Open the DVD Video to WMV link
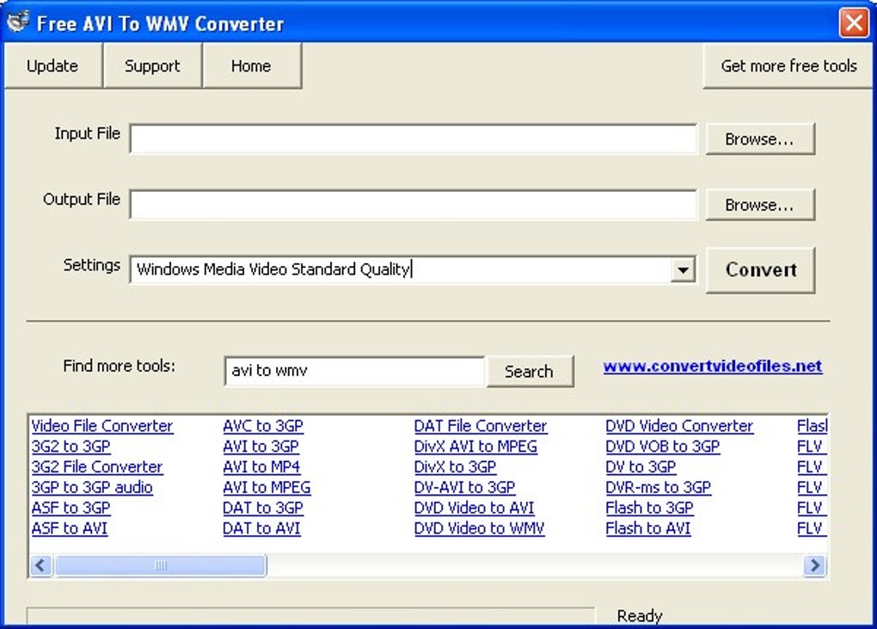 tap(479, 528)
